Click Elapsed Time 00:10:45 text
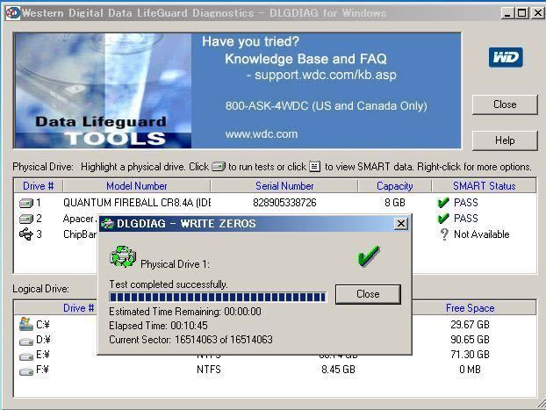This screenshot has height=410, width=546. pos(158,326)
